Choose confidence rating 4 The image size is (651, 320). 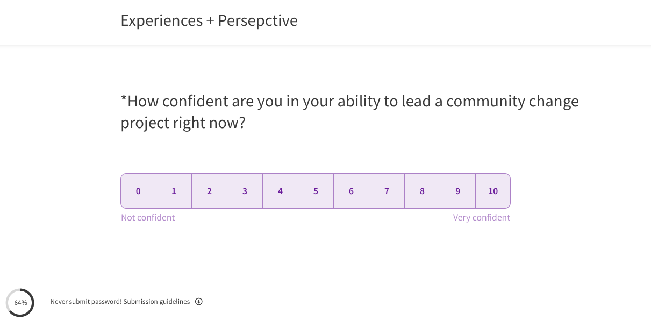[x=280, y=191]
